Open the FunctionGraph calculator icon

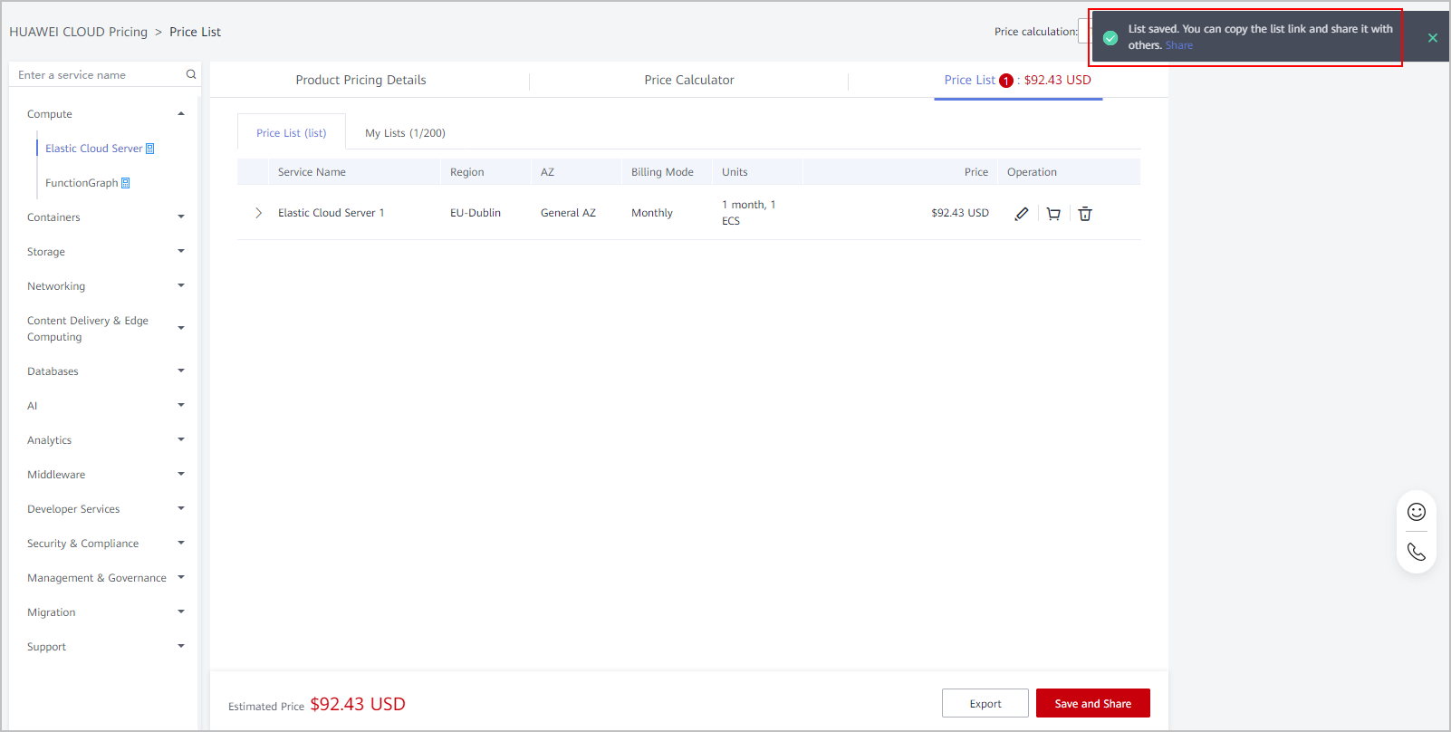126,183
